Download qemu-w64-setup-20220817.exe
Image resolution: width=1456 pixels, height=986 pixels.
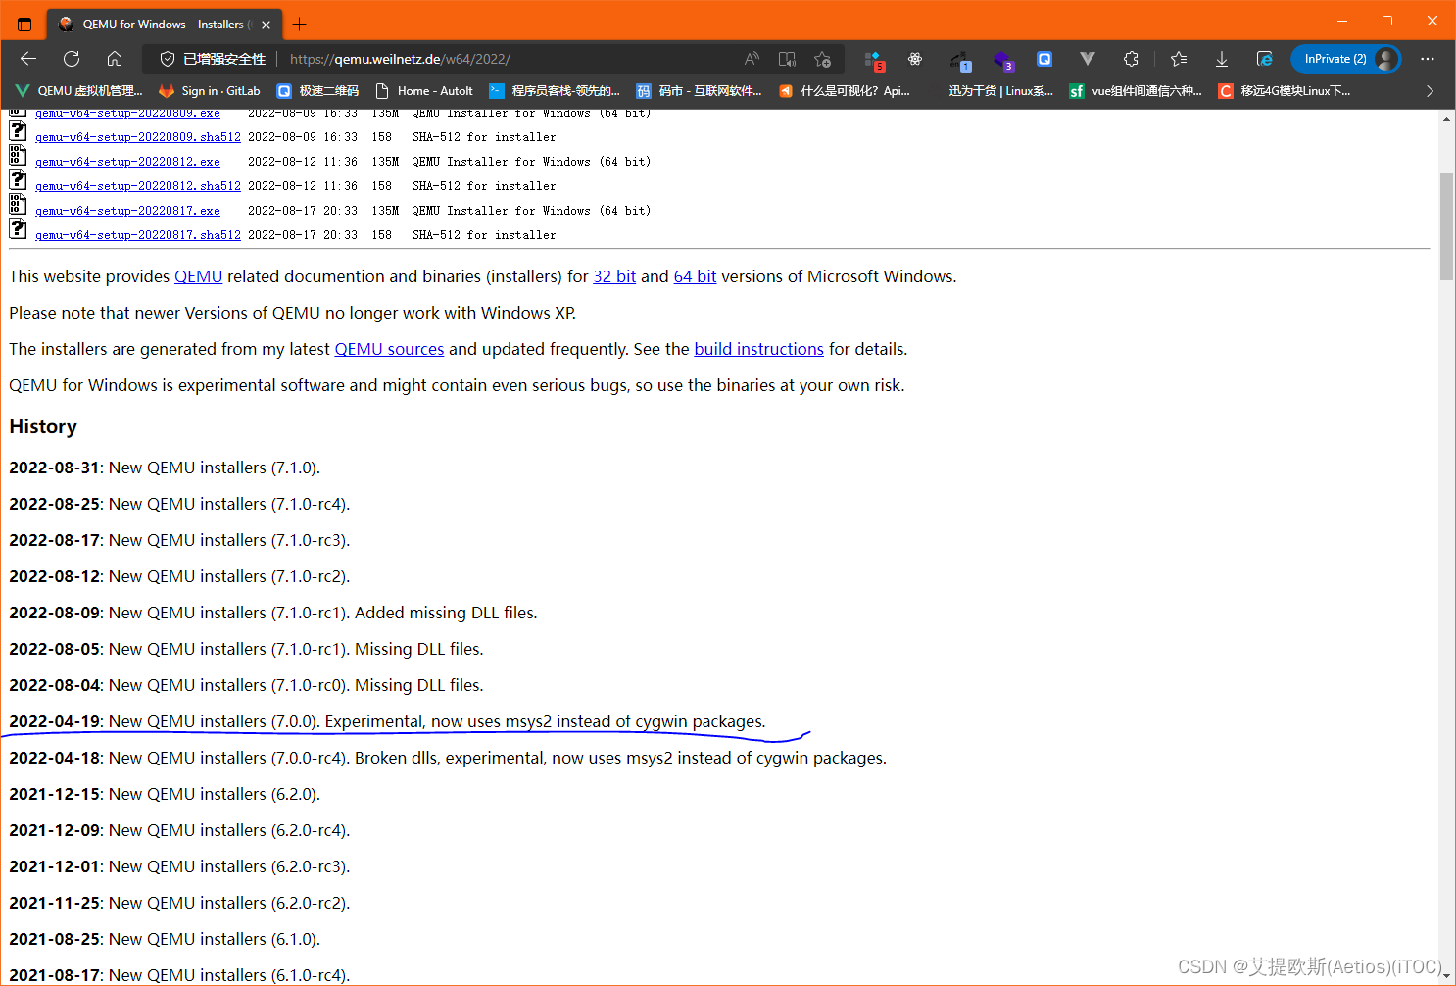tap(127, 211)
